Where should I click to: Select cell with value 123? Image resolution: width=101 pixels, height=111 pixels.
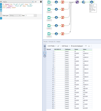(87, 87)
